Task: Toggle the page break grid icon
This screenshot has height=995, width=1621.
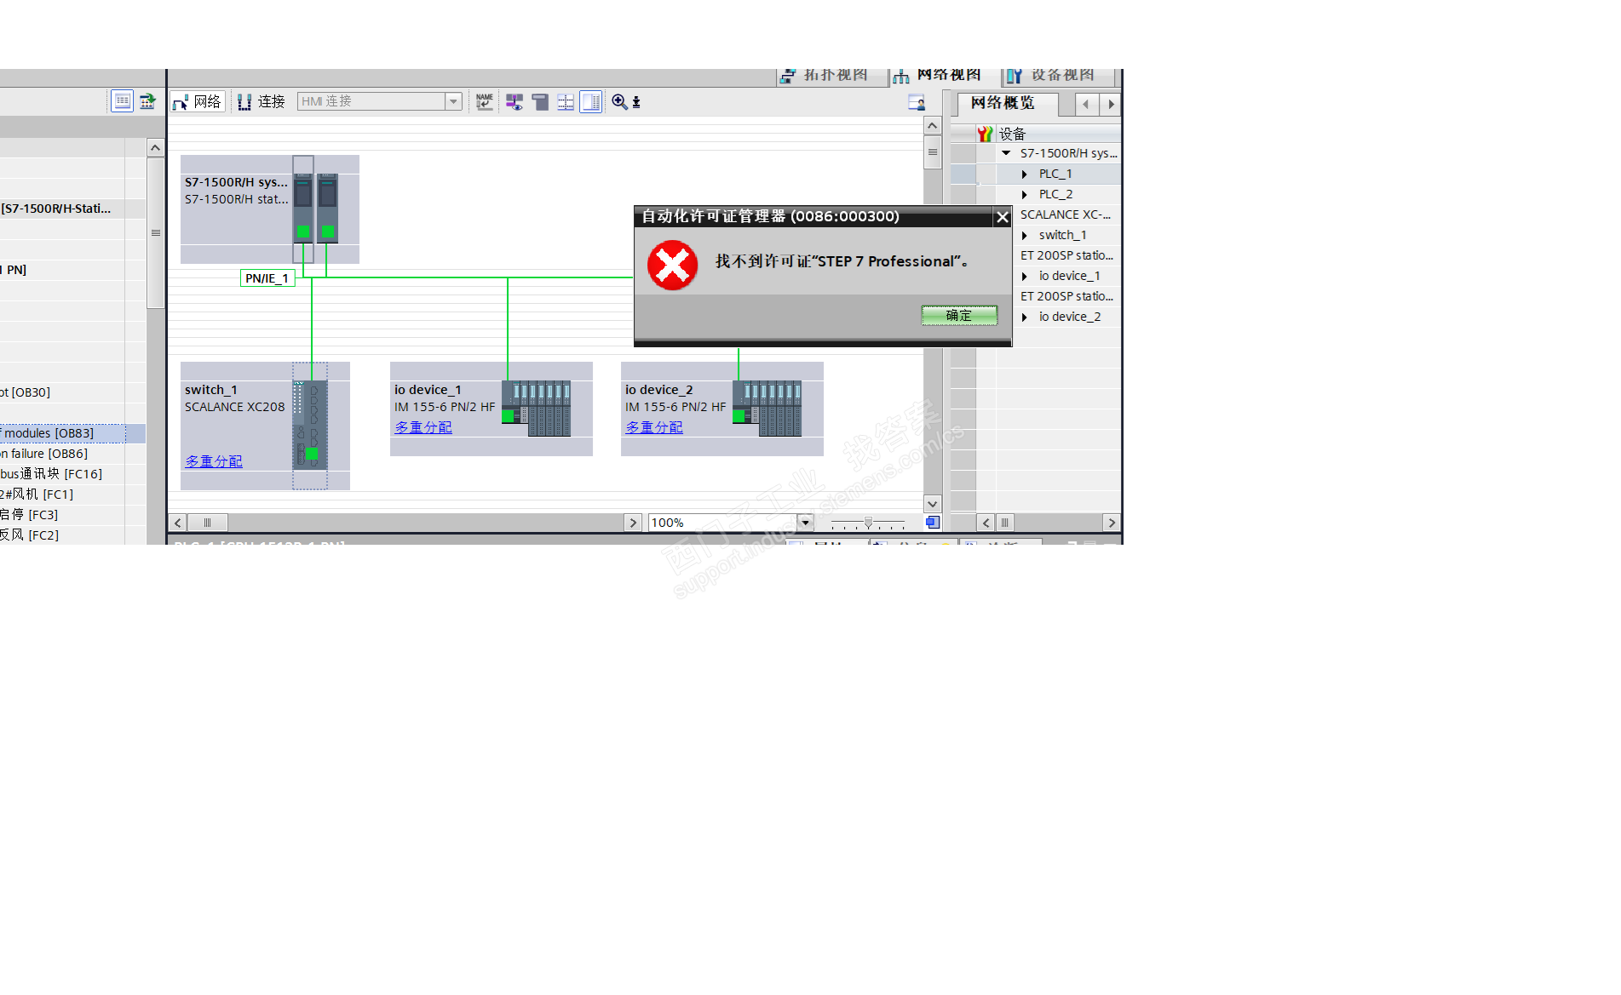Action: click(566, 102)
